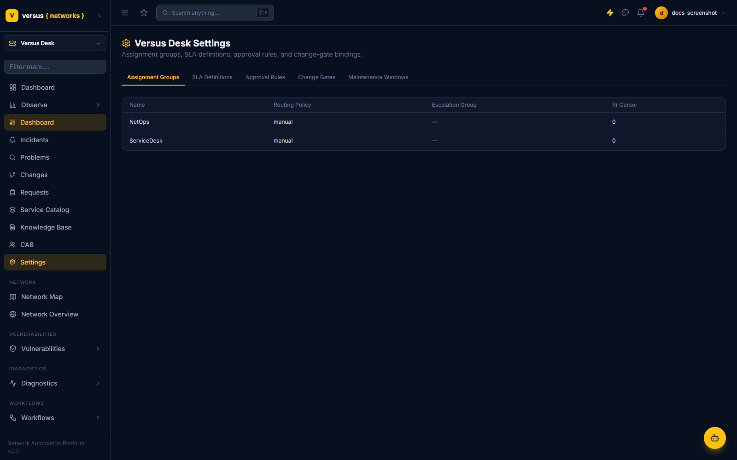The image size is (737, 460).
Task: Click the Incidents bell icon in sidebar
Action: coord(12,140)
